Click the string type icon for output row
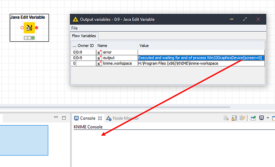The image size is (275, 167). tap(99, 58)
